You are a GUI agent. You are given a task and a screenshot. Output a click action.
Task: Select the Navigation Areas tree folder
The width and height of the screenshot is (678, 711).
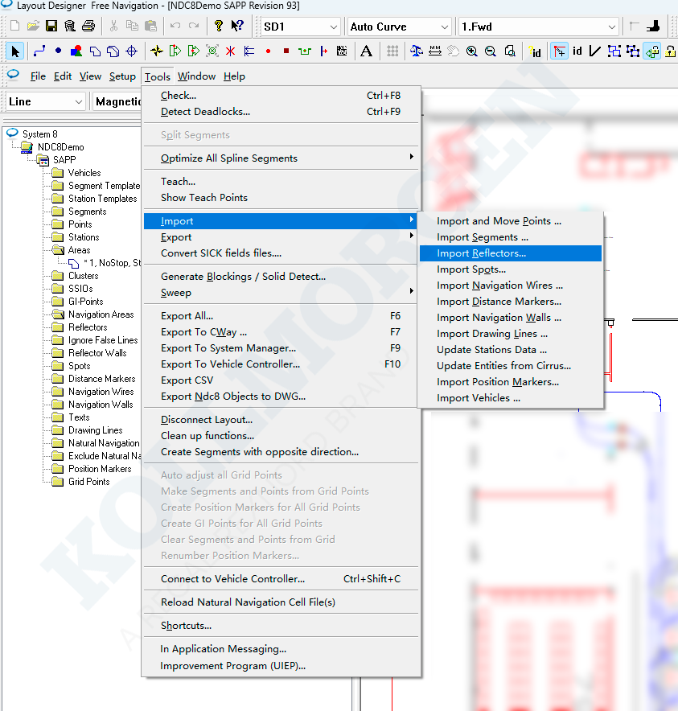tap(101, 314)
